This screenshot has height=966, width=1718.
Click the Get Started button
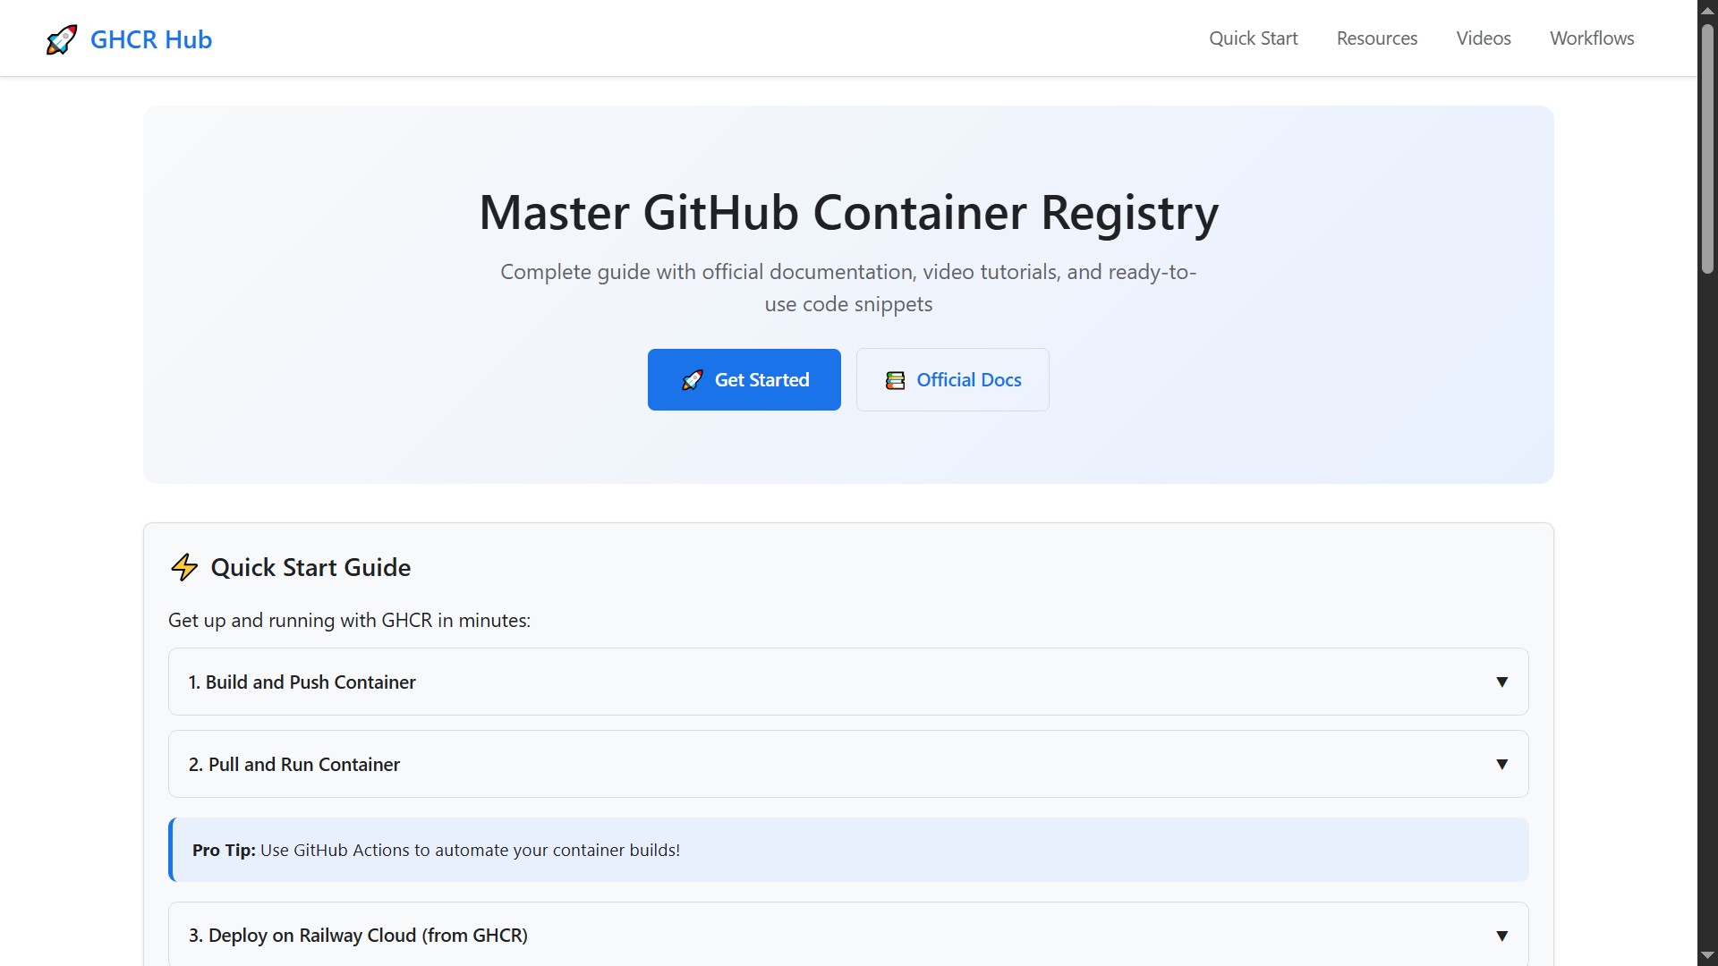(x=744, y=380)
